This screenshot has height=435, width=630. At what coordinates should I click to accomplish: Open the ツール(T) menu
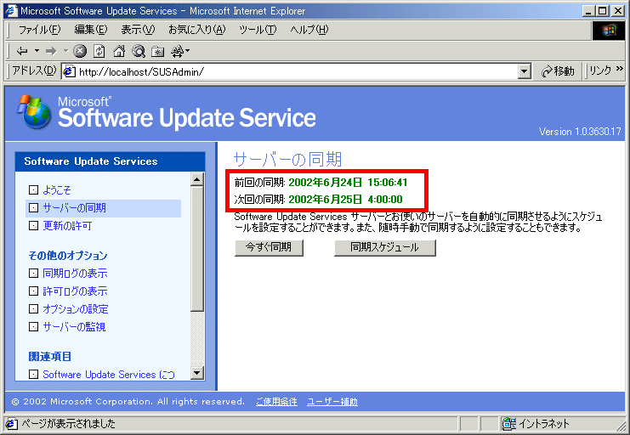tap(258, 30)
